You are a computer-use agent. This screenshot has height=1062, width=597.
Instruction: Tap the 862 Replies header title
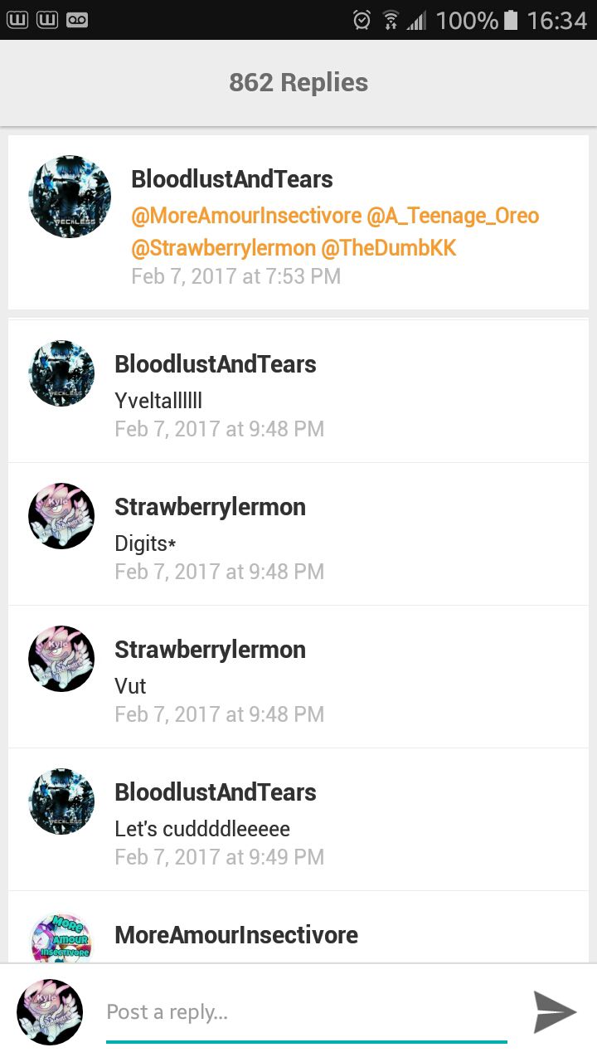pyautogui.click(x=298, y=82)
